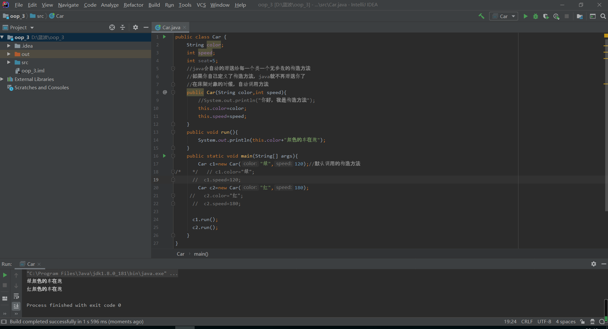This screenshot has width=608, height=329.
Task: Click the inspector hector icon in status bar
Action: (x=592, y=321)
